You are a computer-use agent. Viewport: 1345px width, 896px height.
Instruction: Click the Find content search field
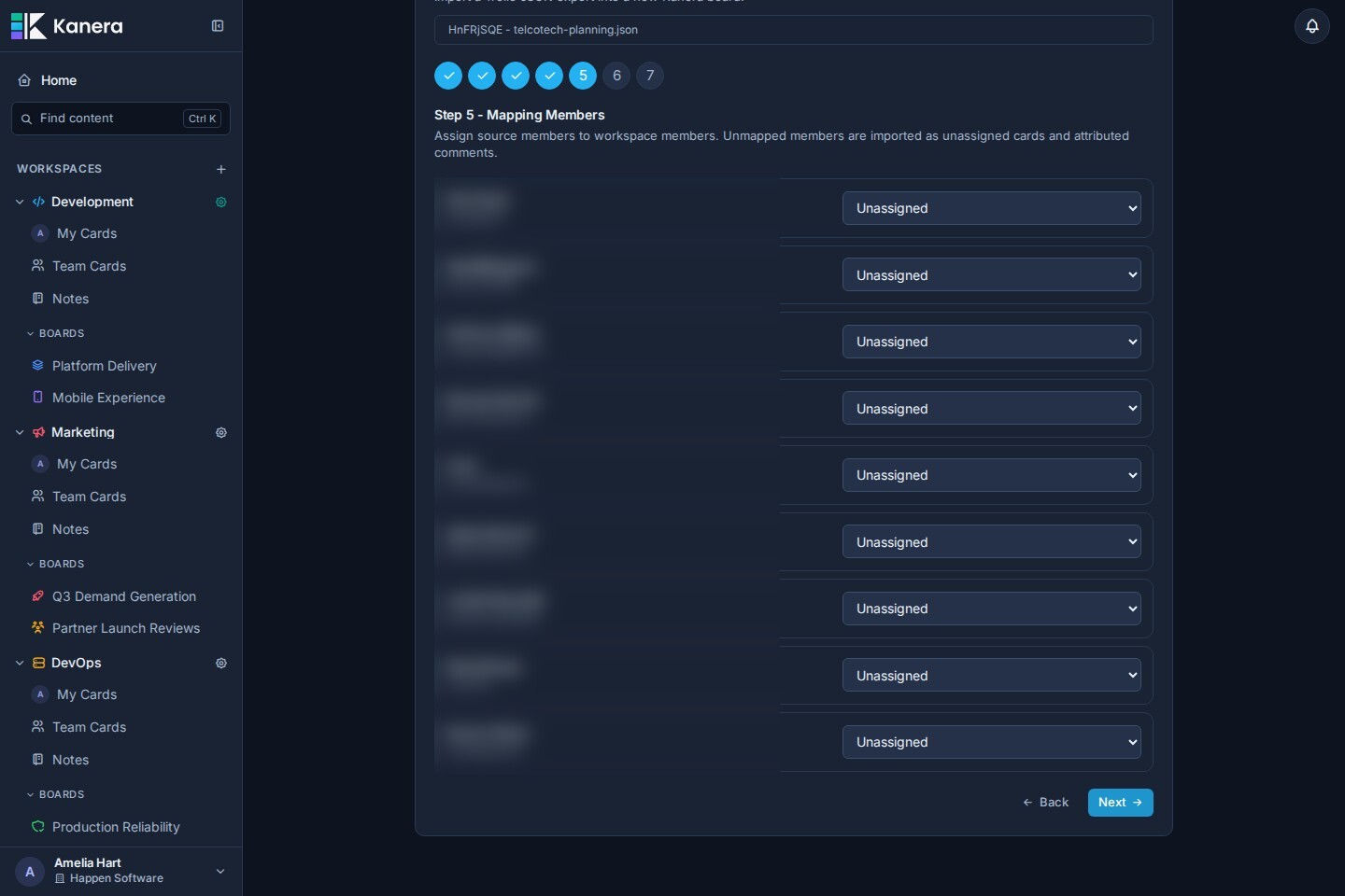coord(120,119)
